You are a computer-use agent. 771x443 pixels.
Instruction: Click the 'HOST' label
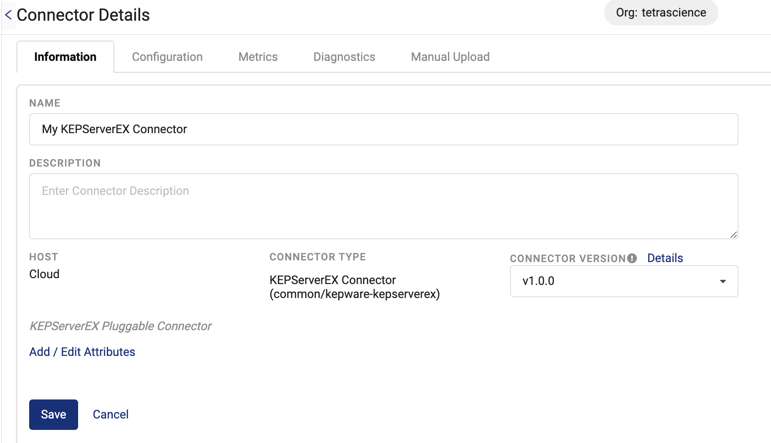(x=43, y=257)
